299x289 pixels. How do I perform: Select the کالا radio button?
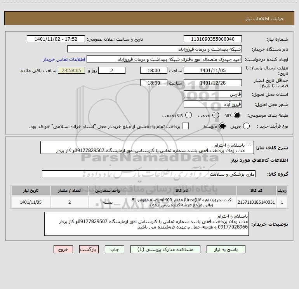tap(237, 115)
